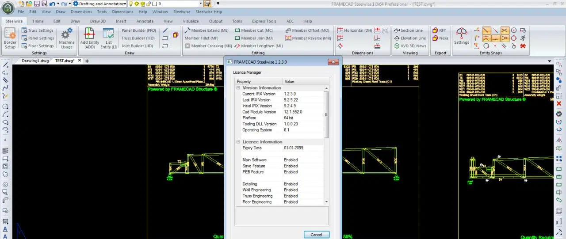Open Floor Settings
The height and width of the screenshot is (239, 566).
tap(38, 46)
